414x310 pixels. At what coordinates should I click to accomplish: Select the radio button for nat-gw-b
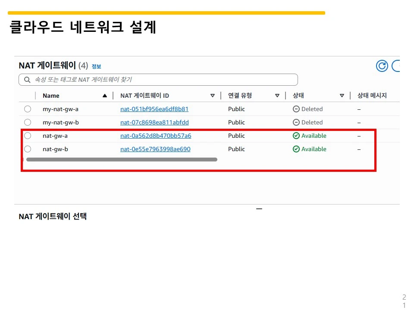[28, 149]
